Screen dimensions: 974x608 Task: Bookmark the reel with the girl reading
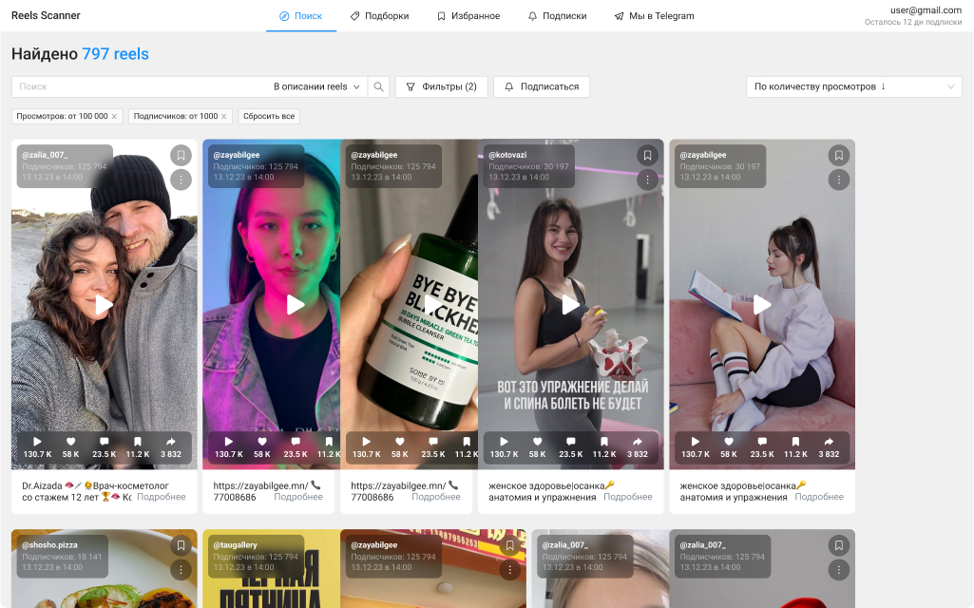click(x=838, y=155)
